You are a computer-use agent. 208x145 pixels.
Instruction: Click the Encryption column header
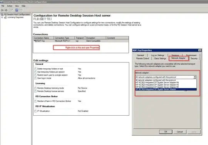pos(96,38)
